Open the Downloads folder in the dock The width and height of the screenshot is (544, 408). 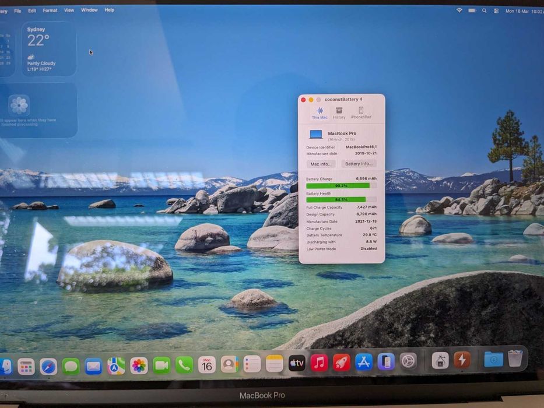[493, 360]
